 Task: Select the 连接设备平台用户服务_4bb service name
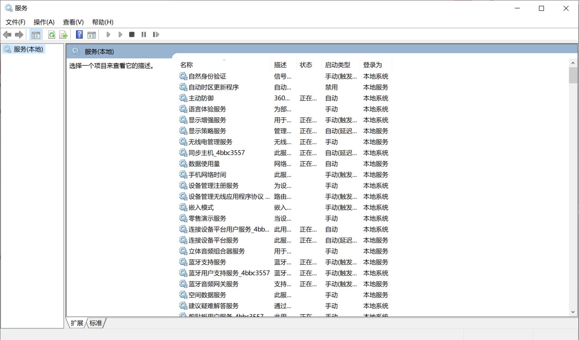229,229
